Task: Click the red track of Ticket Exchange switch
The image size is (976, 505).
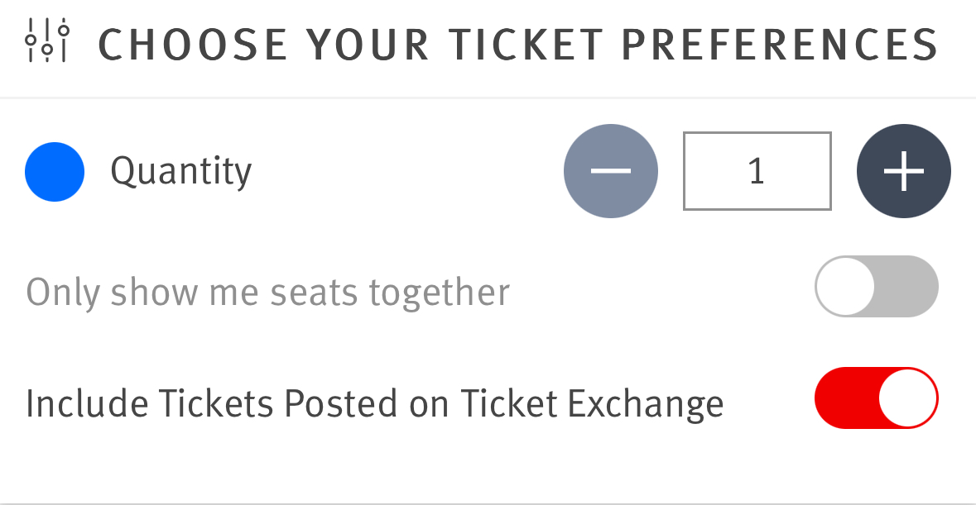Action: (844, 398)
